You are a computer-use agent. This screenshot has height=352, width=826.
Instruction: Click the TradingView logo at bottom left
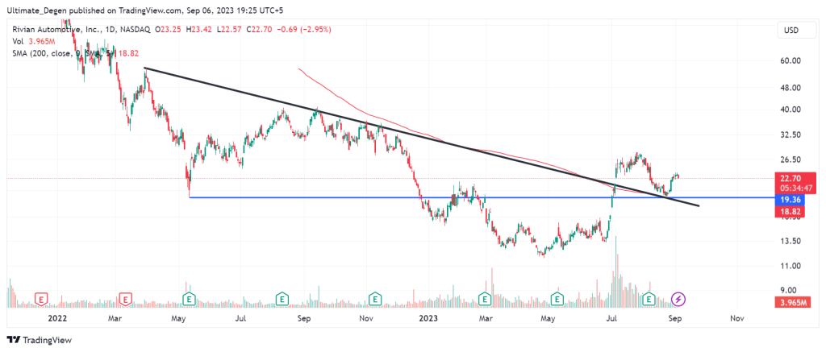[x=39, y=340]
